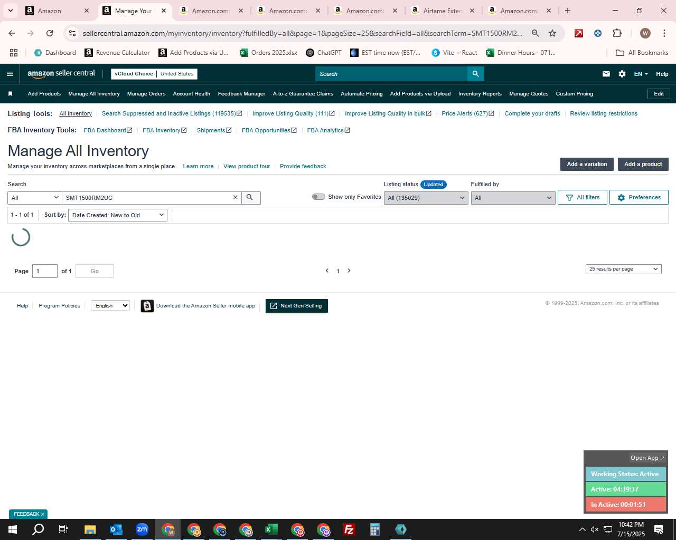Open File Explorer from the taskbar
This screenshot has width=676, height=540.
(x=90, y=529)
